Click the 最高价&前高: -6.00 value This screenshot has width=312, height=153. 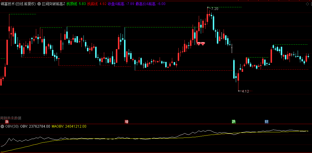(150, 4)
